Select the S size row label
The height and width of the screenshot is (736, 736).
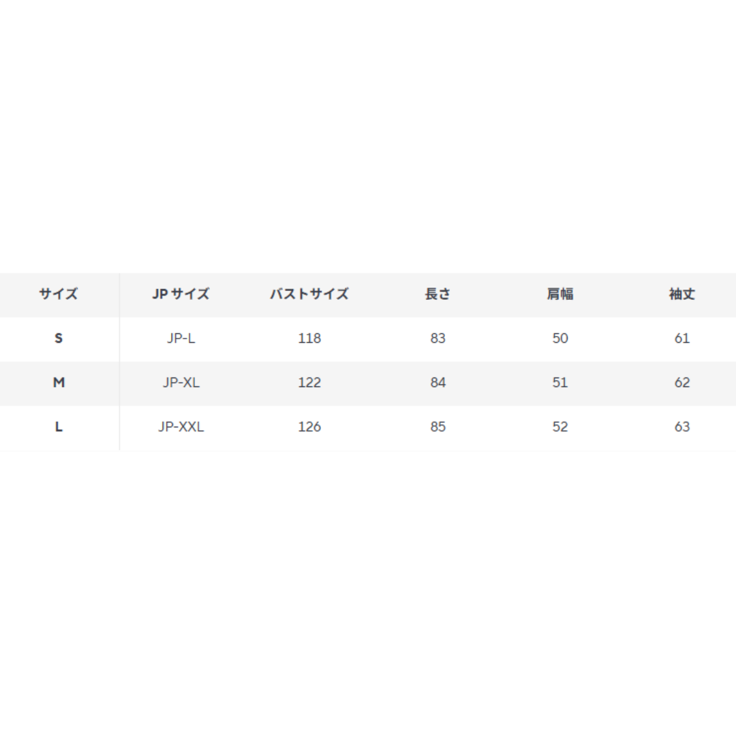coord(59,338)
